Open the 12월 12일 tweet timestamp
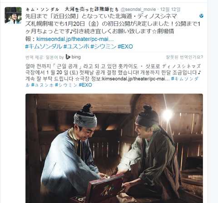 pos(170,10)
